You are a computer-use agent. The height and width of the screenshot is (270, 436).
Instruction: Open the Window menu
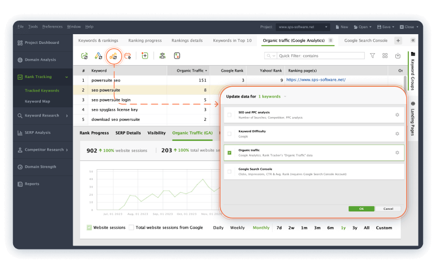pyautogui.click(x=74, y=27)
